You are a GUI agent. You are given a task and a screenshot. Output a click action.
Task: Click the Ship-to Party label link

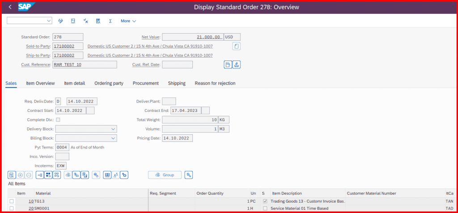click(38, 55)
